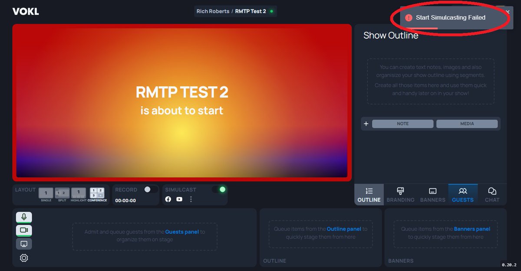Toggle the camera button
The height and width of the screenshot is (271, 521).
[x=24, y=230]
